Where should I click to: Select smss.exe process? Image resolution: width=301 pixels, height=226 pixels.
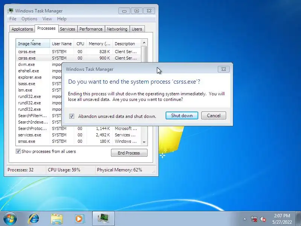[x=78, y=141]
